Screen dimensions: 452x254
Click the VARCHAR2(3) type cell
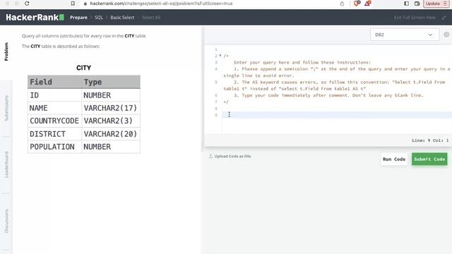(111, 121)
